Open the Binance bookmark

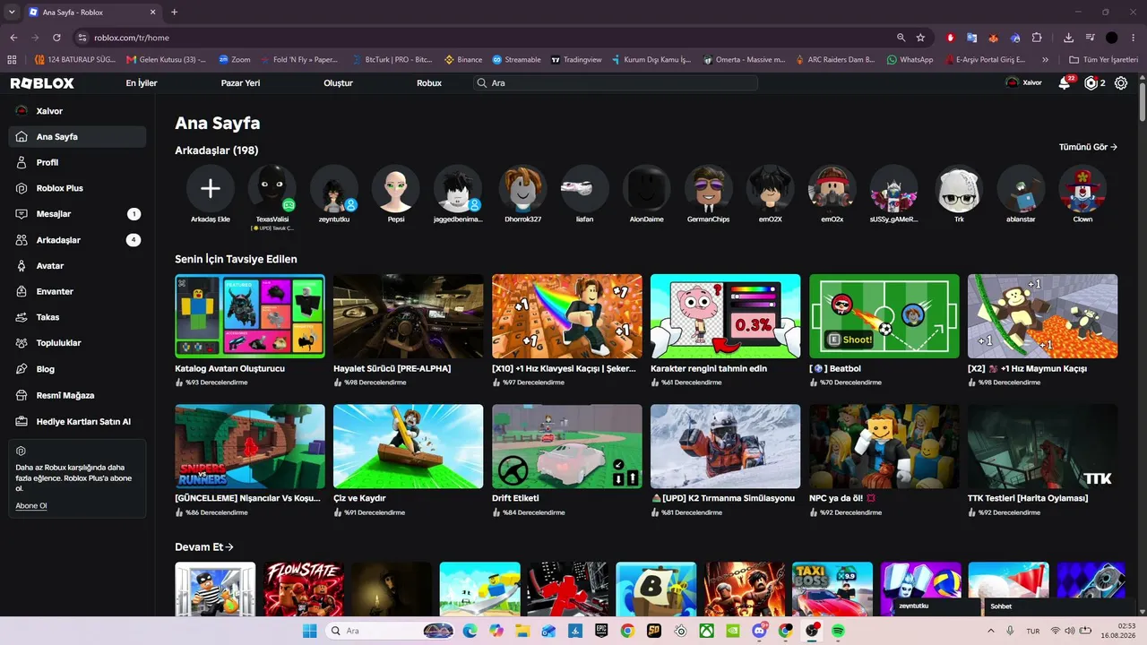pyautogui.click(x=463, y=60)
